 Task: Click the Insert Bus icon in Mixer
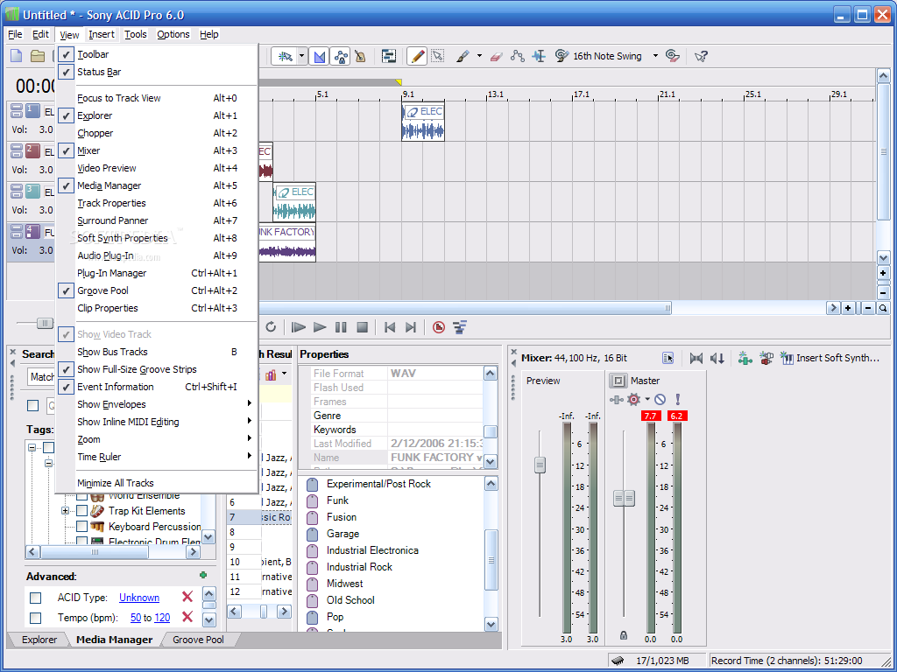766,358
